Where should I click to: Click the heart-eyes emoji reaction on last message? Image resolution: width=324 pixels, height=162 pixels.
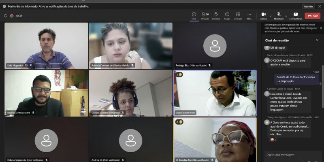tap(273, 140)
